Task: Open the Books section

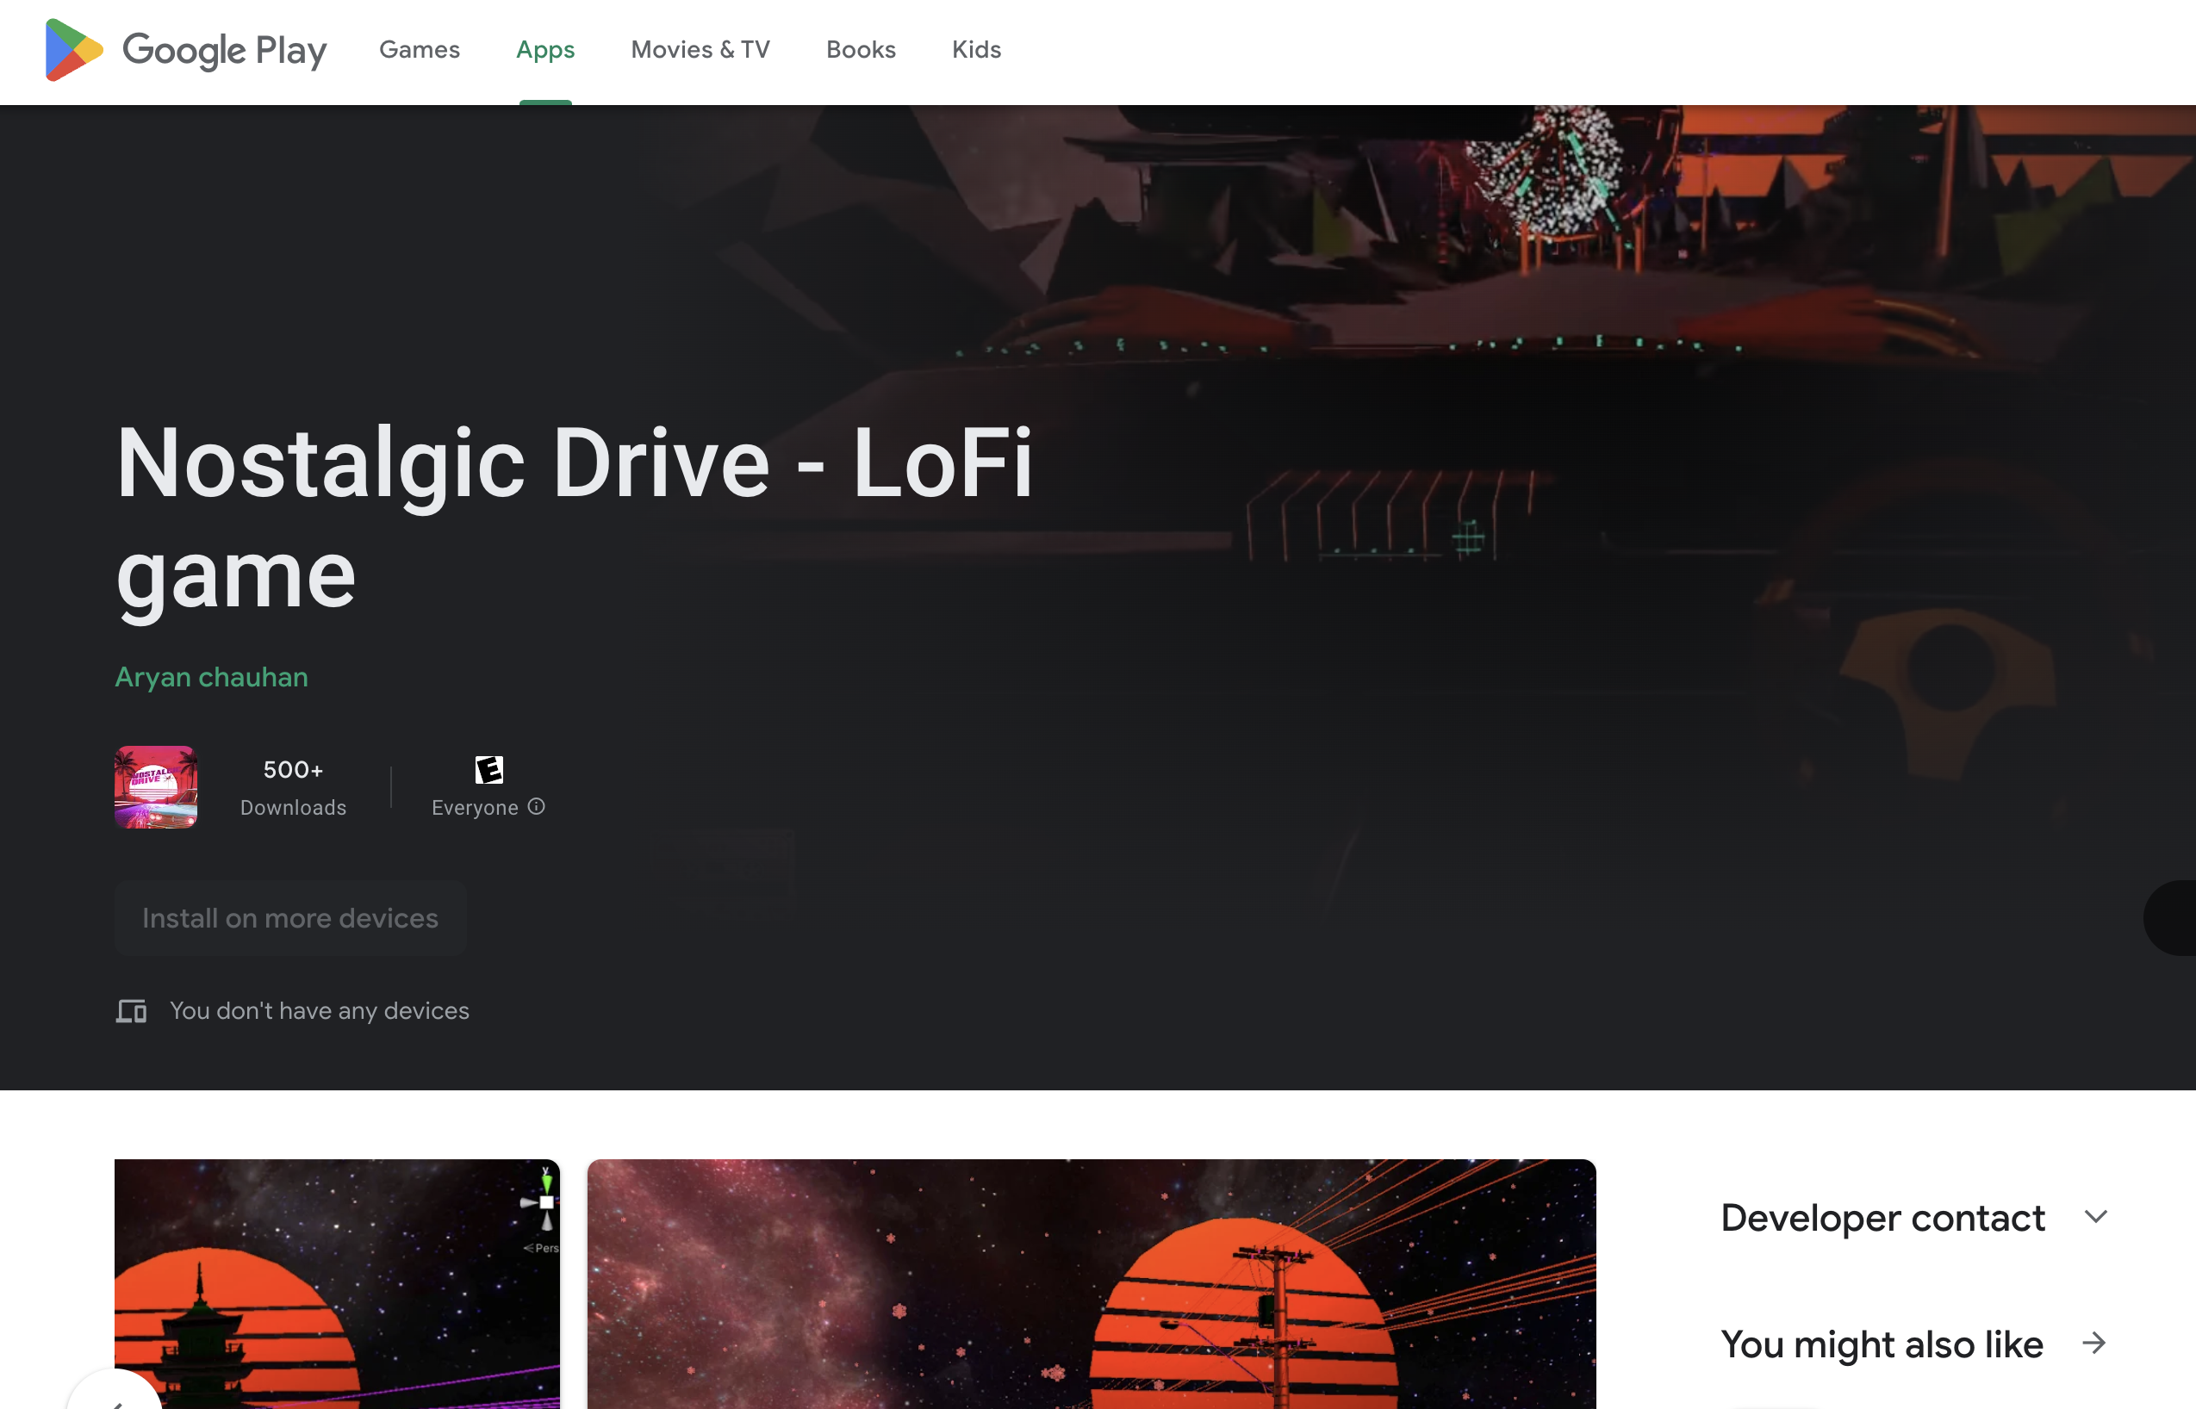Action: point(860,48)
